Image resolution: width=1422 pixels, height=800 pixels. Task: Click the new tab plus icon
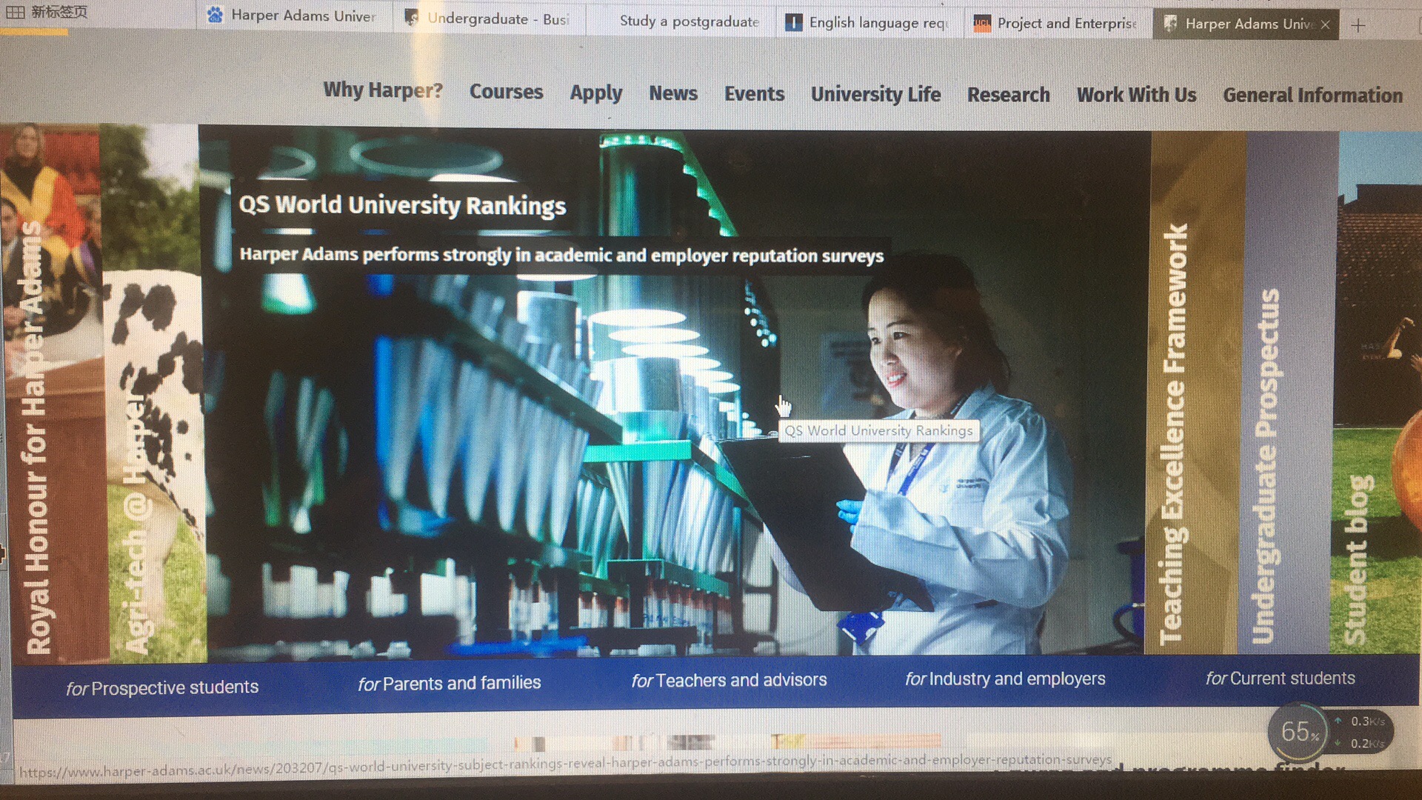point(1358,26)
